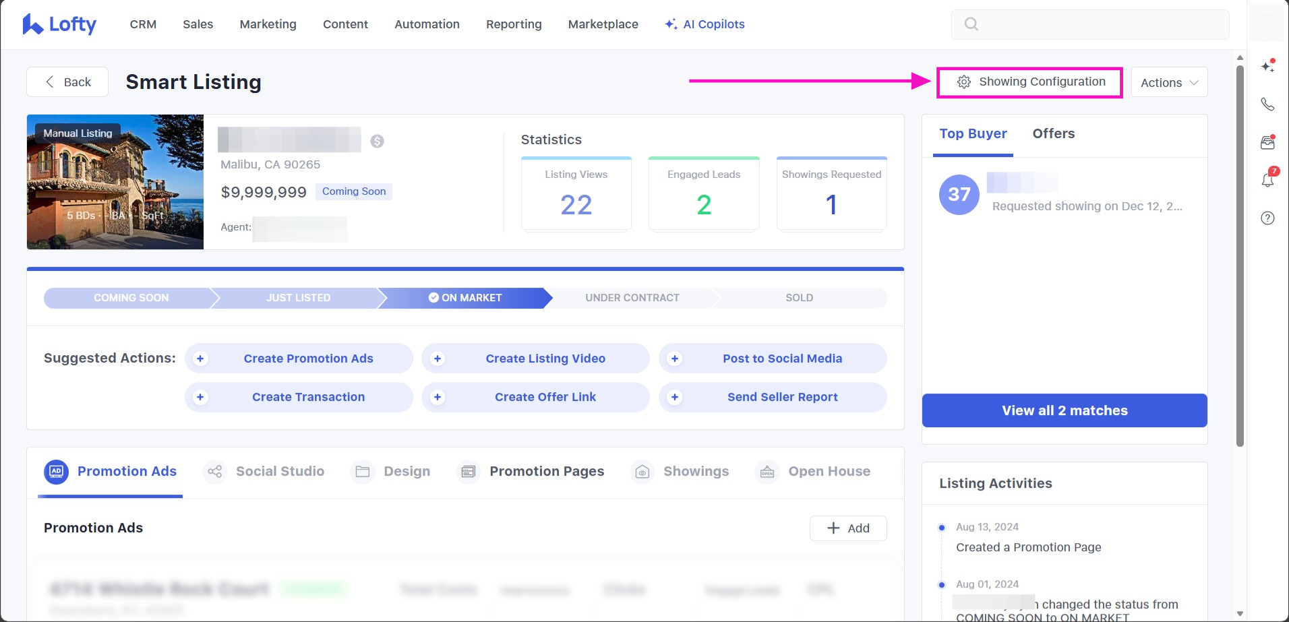Click the Showings tab icon

pyautogui.click(x=642, y=472)
